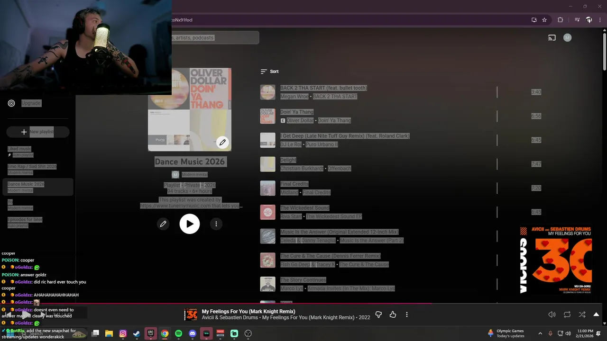Open Discord from the taskbar

[192, 333]
